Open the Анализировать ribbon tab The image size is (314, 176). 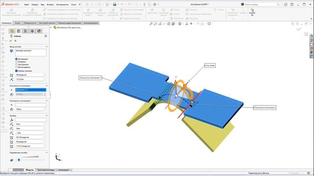[x=91, y=23]
